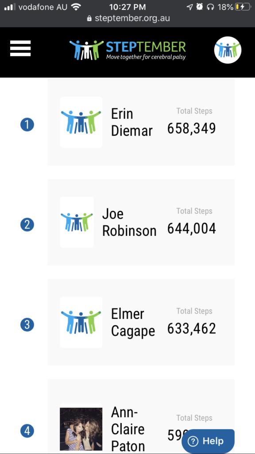Open the hamburger menu
Image resolution: width=255 pixels, height=454 pixels.
[20, 48]
